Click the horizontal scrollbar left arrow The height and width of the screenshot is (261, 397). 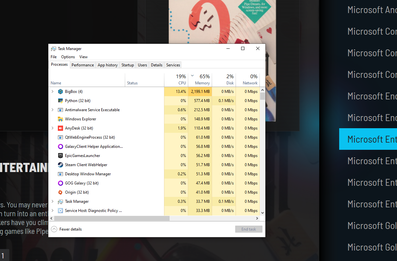(x=52, y=218)
